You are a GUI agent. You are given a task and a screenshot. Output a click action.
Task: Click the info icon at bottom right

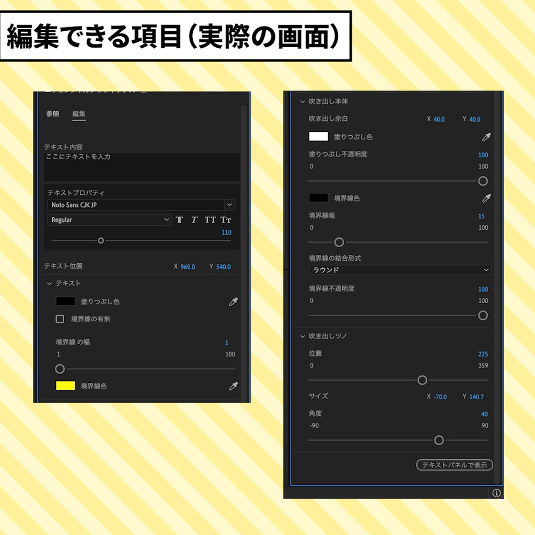pos(496,493)
